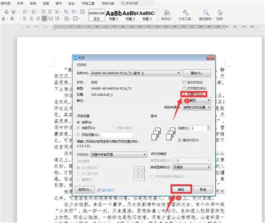
Task: Increase paragraph indent
Action: [x=50, y=12]
